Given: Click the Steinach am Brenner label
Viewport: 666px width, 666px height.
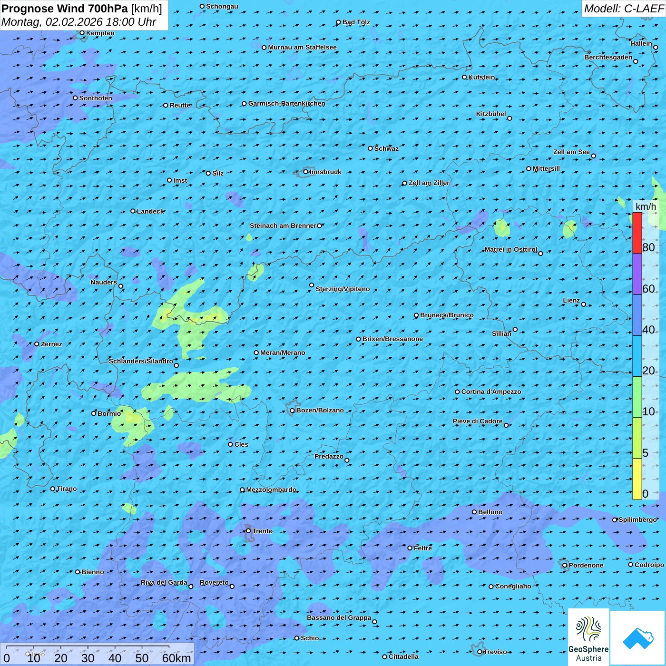Looking at the screenshot, I should [283, 225].
